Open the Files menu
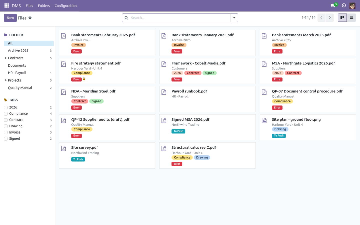This screenshot has width=360, height=225. 29,6
